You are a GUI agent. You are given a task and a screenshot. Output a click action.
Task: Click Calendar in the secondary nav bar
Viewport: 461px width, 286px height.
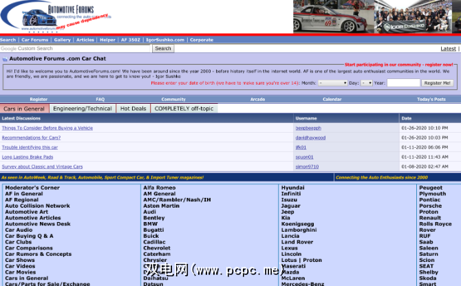pos(332,99)
